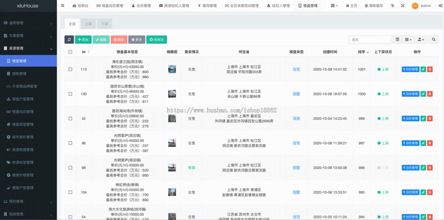Click the 添加 (Add) button
Image resolution: width=444 pixels, height=220 pixels.
tap(83, 39)
